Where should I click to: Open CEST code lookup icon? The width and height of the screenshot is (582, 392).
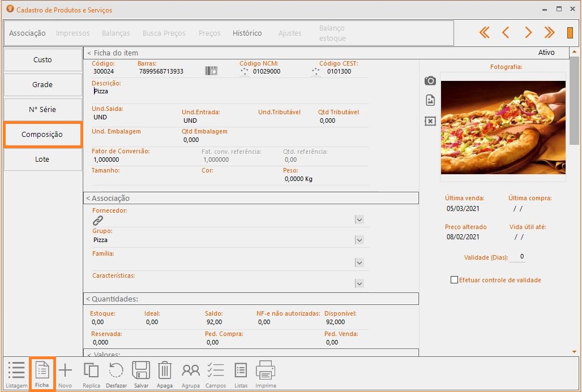[315, 71]
